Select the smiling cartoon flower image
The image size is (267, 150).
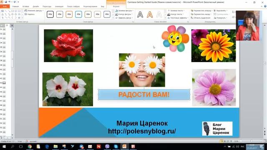point(175,39)
